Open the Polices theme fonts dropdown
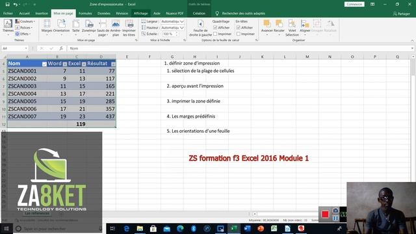 pyautogui.click(x=24, y=27)
